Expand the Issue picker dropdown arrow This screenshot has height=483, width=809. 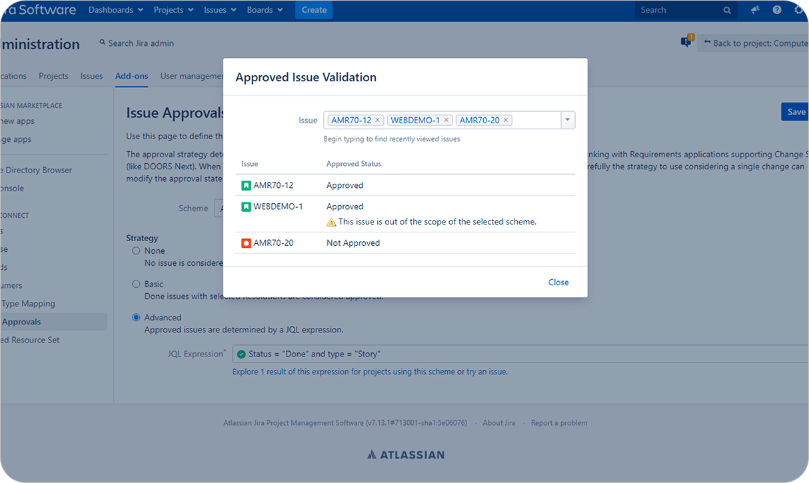pos(568,120)
